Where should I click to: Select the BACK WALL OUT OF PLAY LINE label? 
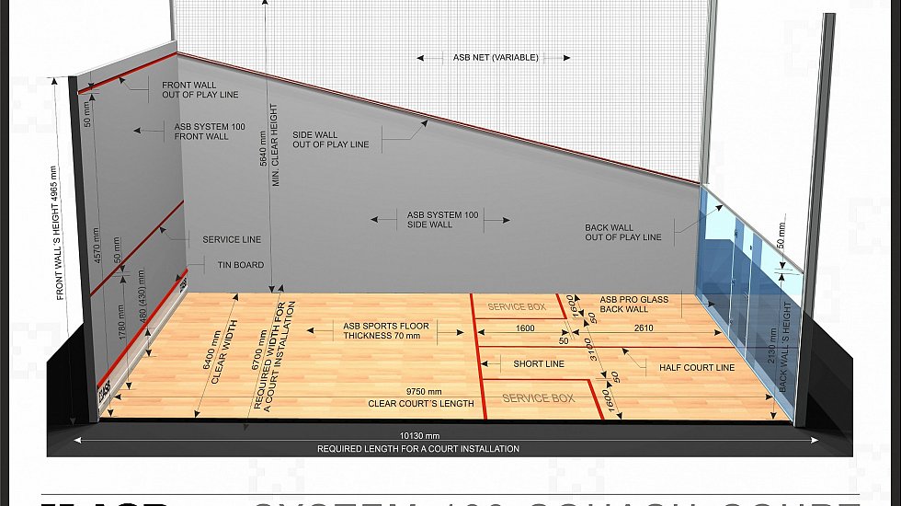622,232
